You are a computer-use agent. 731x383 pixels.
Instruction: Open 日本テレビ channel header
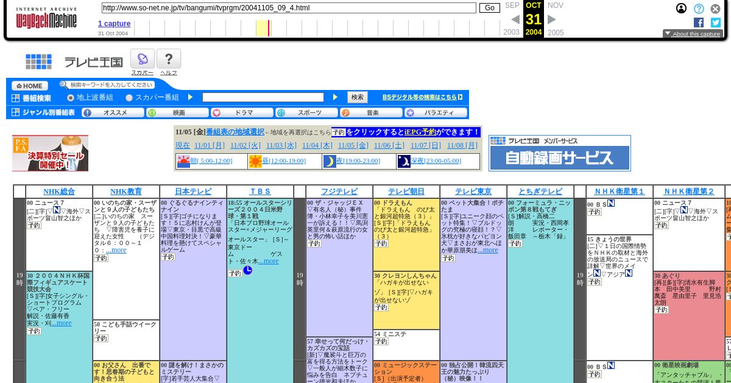pyautogui.click(x=193, y=191)
